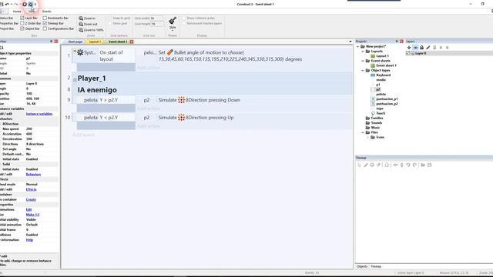Viewport: 493px width, 277px height.
Task: Click the Zoom to 100% magnifier
Action: (81, 30)
